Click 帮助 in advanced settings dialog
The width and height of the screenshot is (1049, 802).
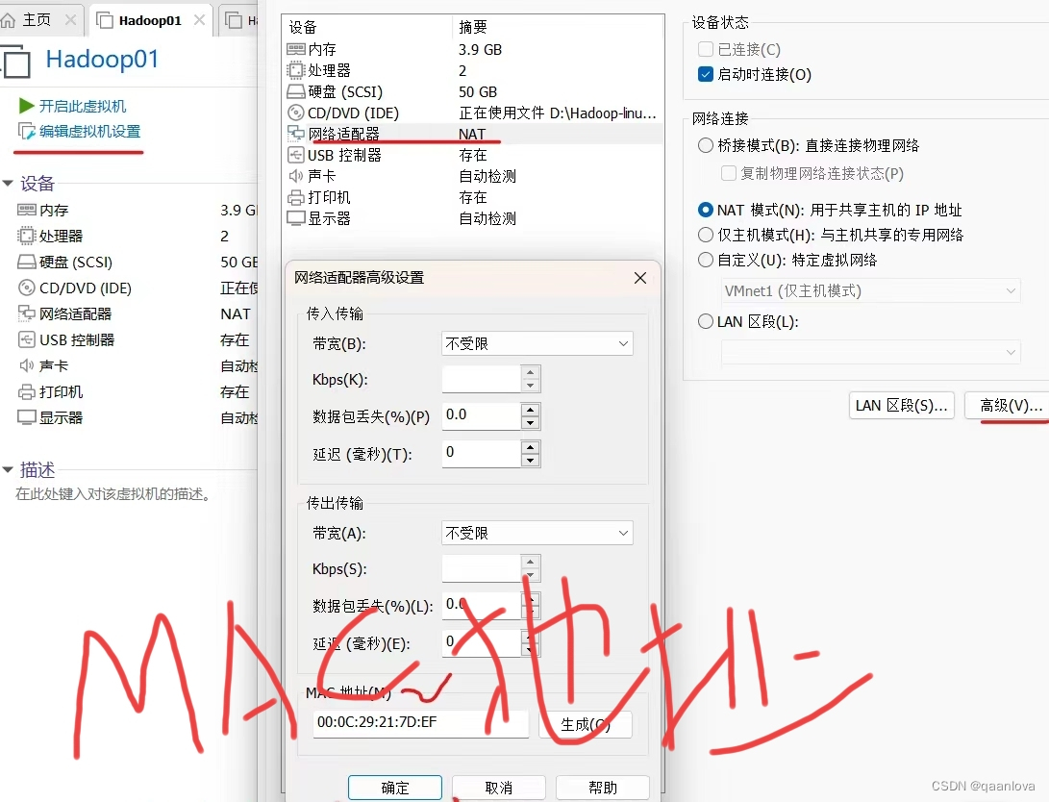point(603,788)
